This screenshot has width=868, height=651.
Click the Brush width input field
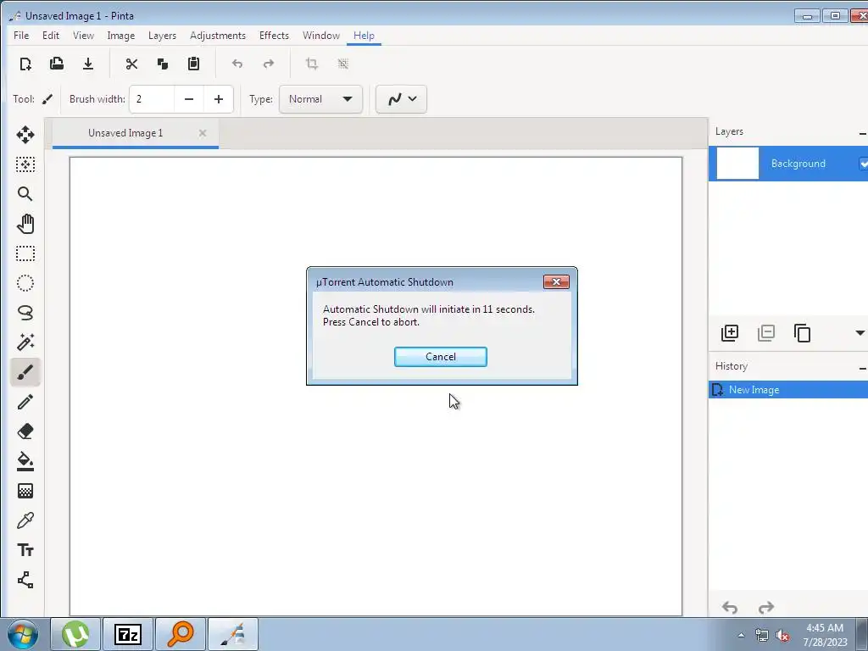tap(152, 99)
